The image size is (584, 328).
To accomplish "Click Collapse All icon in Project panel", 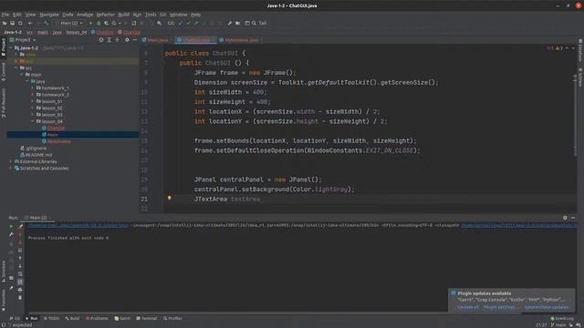I will tap(118, 40).
